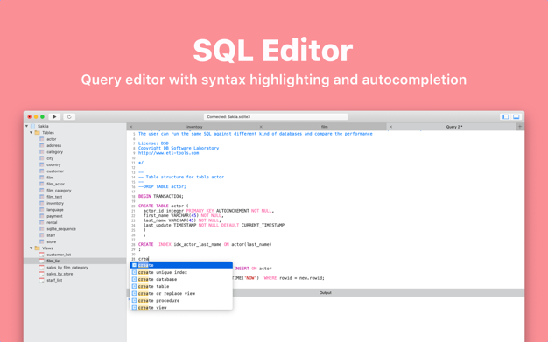This screenshot has height=342, width=548.
Task: Click the customer table icon
Action: pos(42,171)
